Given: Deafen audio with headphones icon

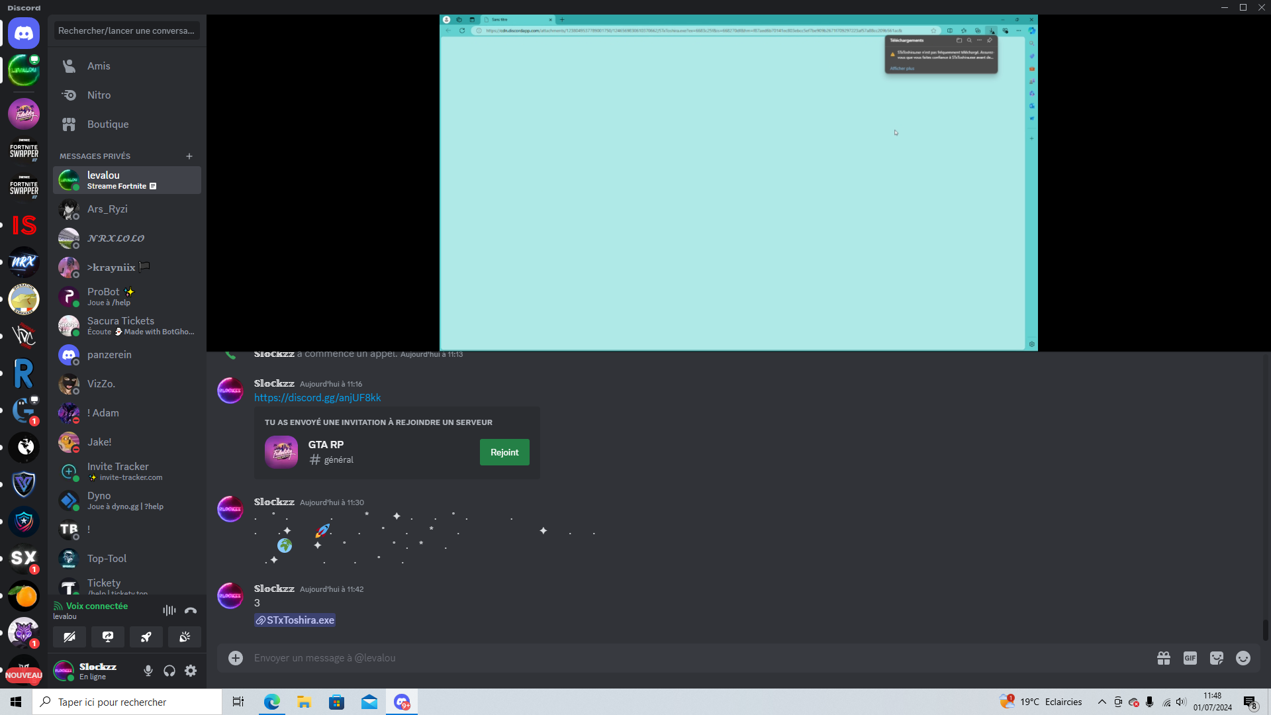Looking at the screenshot, I should (x=169, y=671).
